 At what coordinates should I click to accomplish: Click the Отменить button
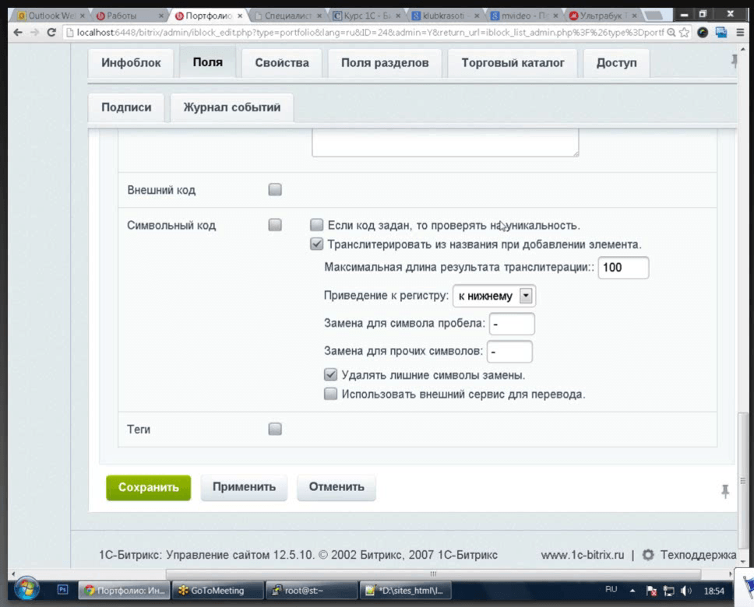[336, 487]
